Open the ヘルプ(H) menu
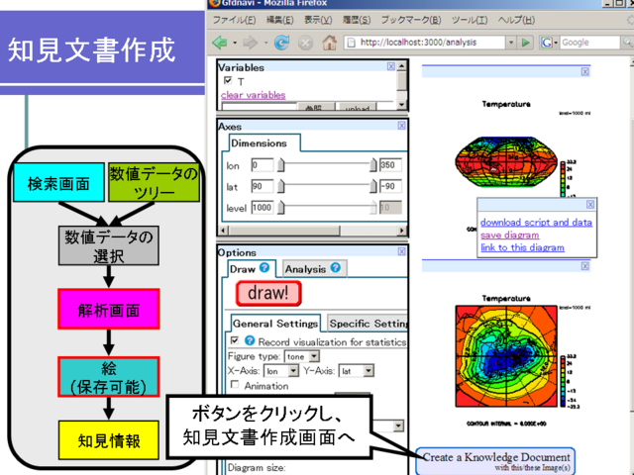Viewport: 634px width, 475px height. click(516, 20)
